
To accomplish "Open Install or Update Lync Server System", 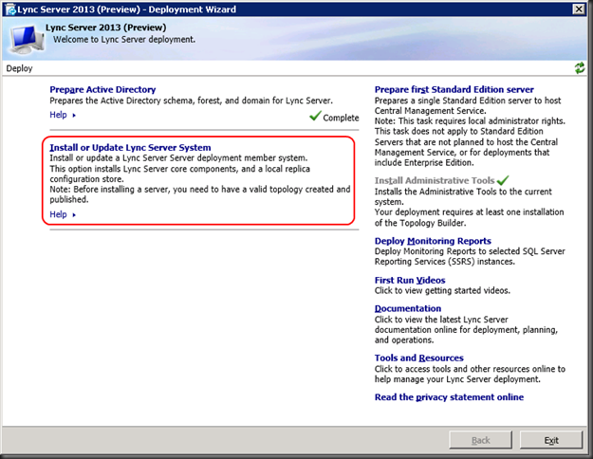I will [130, 147].
